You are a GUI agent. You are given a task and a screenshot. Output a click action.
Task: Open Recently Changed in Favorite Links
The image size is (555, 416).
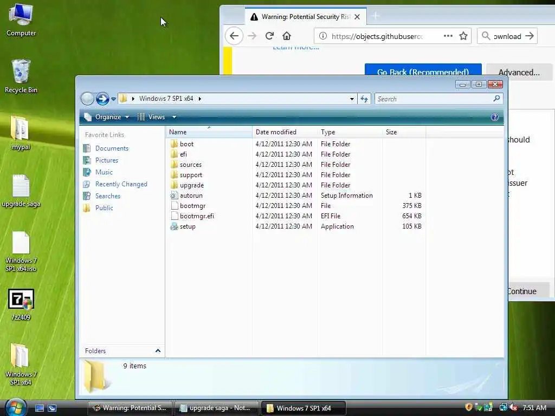click(121, 184)
